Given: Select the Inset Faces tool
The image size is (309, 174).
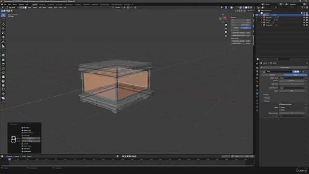Looking at the screenshot, I should coord(3,60).
